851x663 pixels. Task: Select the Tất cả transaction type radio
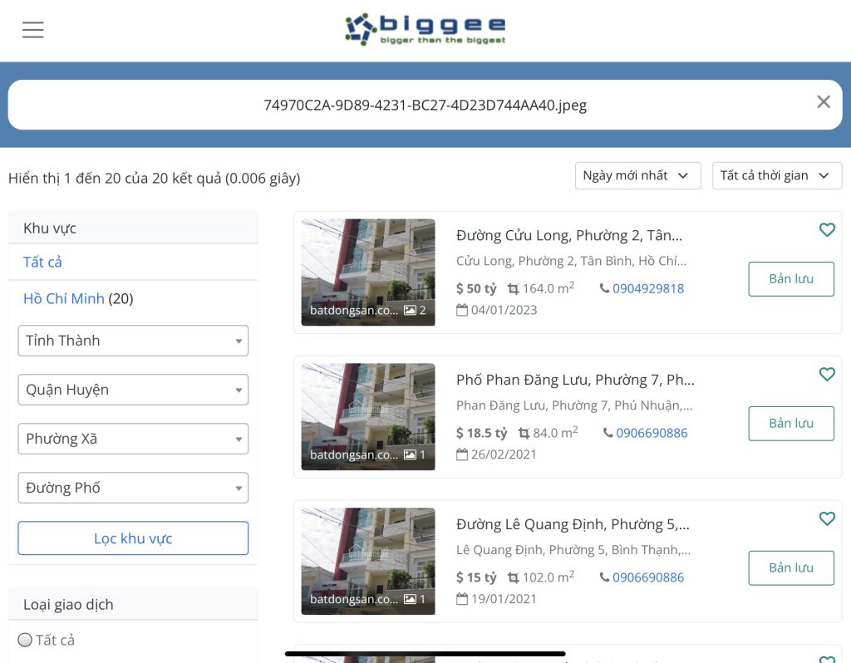(x=26, y=640)
